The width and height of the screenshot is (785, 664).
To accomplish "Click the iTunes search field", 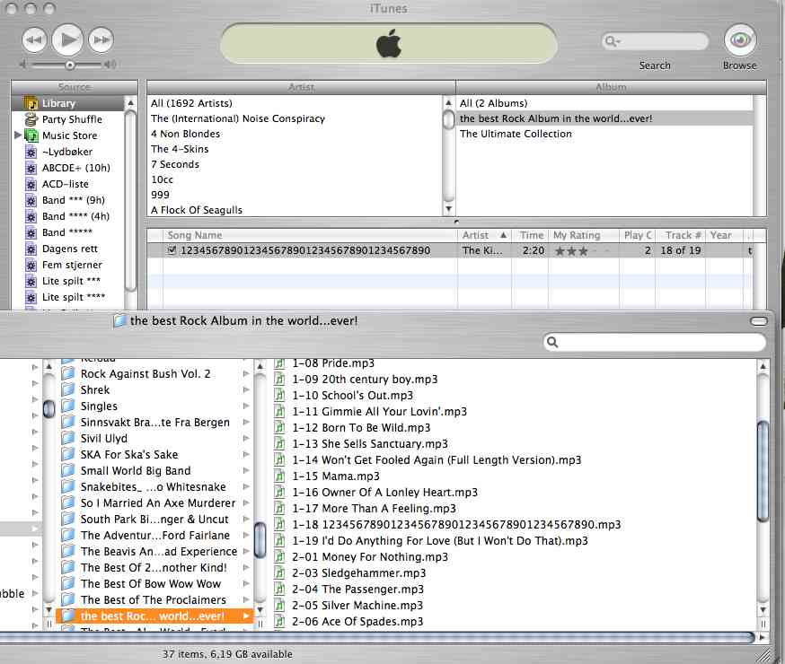I will (x=655, y=41).
